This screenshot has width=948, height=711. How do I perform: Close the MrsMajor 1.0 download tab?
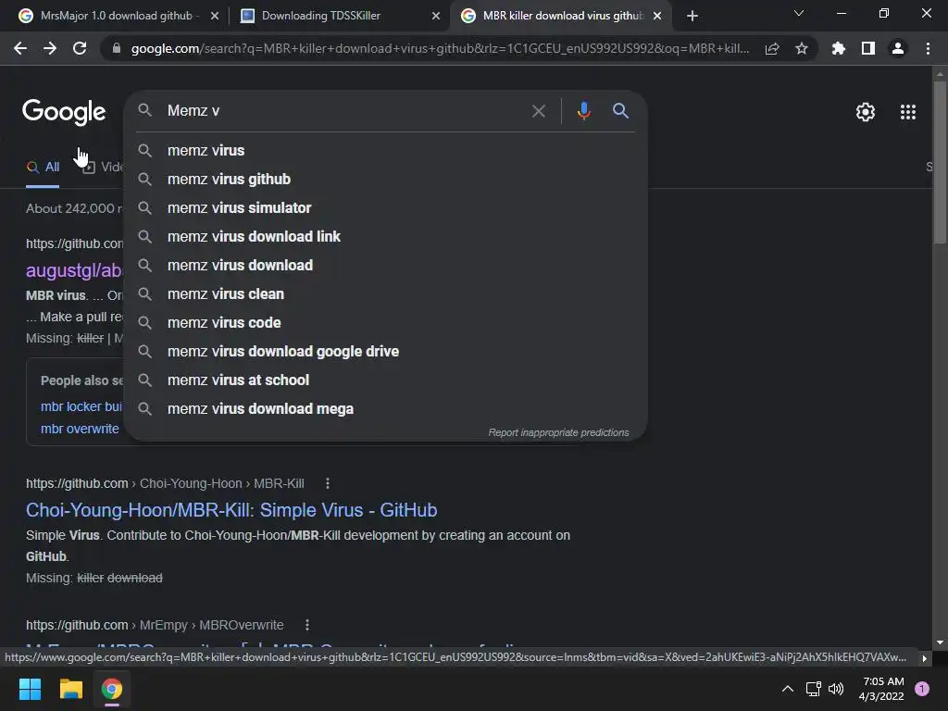pyautogui.click(x=215, y=16)
